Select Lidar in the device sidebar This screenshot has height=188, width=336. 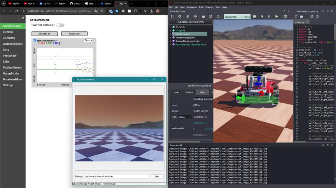point(8,61)
